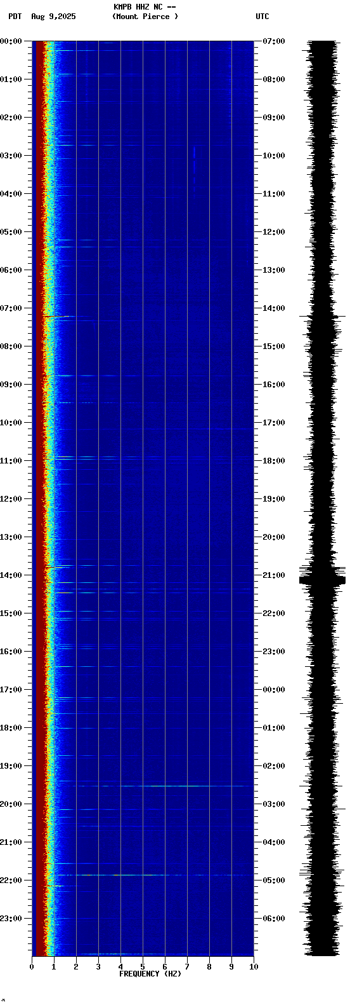Click the 14:00 PDT left-axis label
Image resolution: width=350 pixels, height=1007 pixels.
(x=11, y=575)
